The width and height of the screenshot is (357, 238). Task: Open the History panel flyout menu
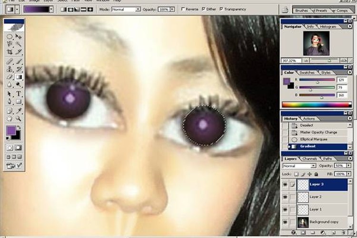pos(350,119)
